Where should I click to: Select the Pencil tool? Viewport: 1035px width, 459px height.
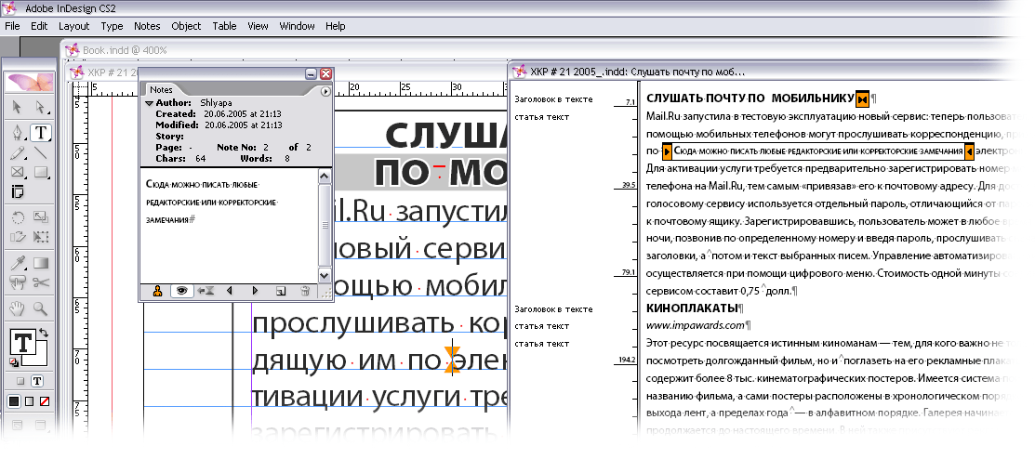[x=18, y=153]
